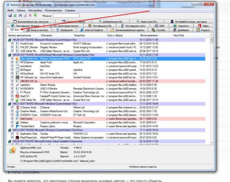Image resolution: width=230 pixels, height=182 pixels.
Task: Select the HKLM Wow6432Node Run key row
Action: (x=106, y=55)
